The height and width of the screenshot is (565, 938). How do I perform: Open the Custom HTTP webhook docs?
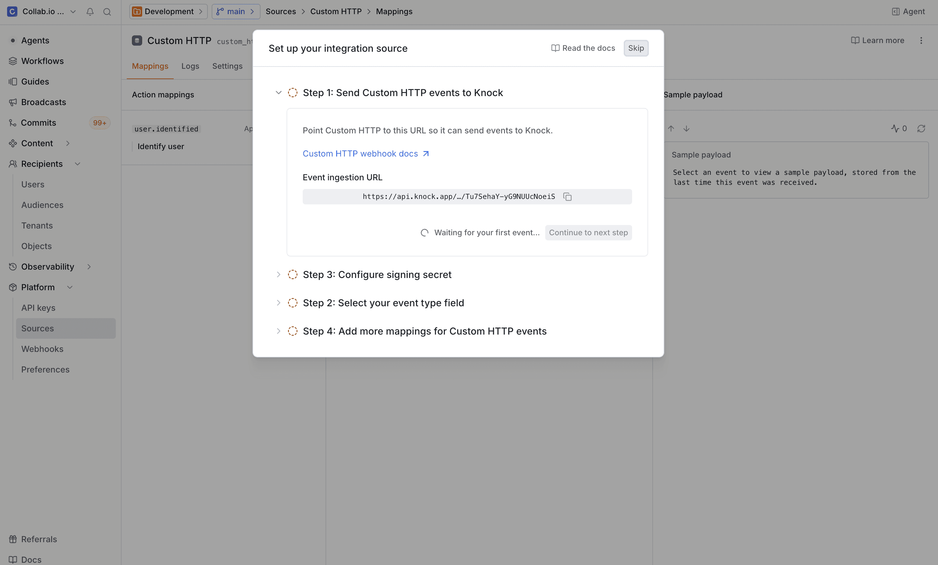coord(362,154)
